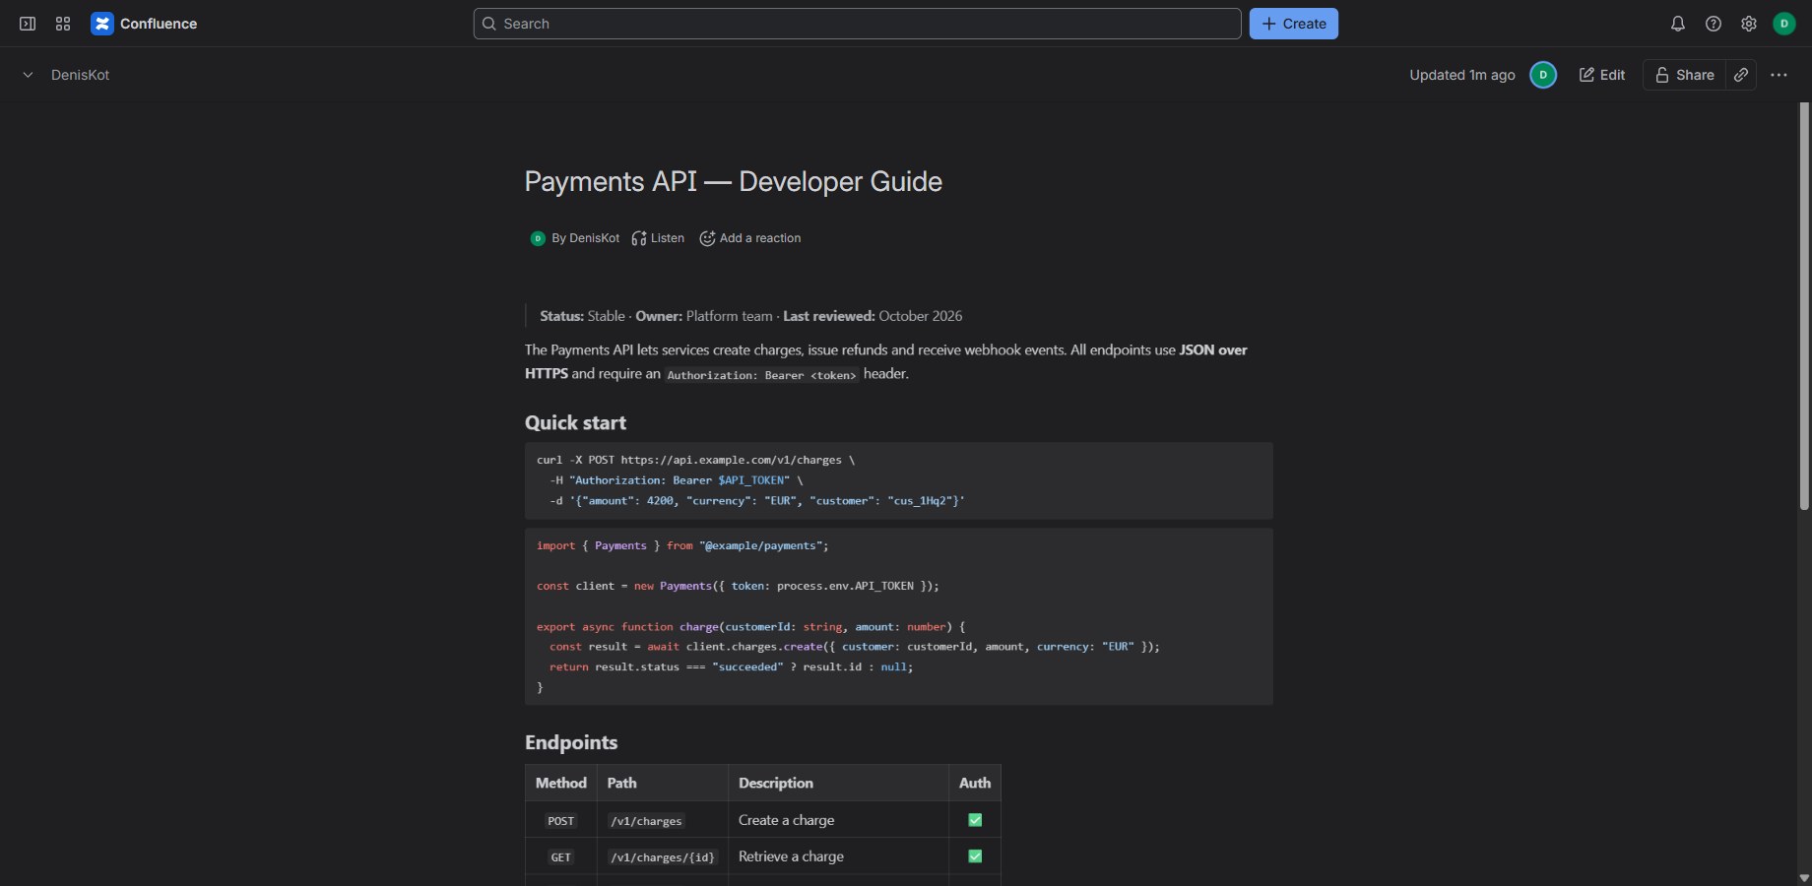Click the export async function charge line
Screen dimensions: 1812x886
click(751, 626)
